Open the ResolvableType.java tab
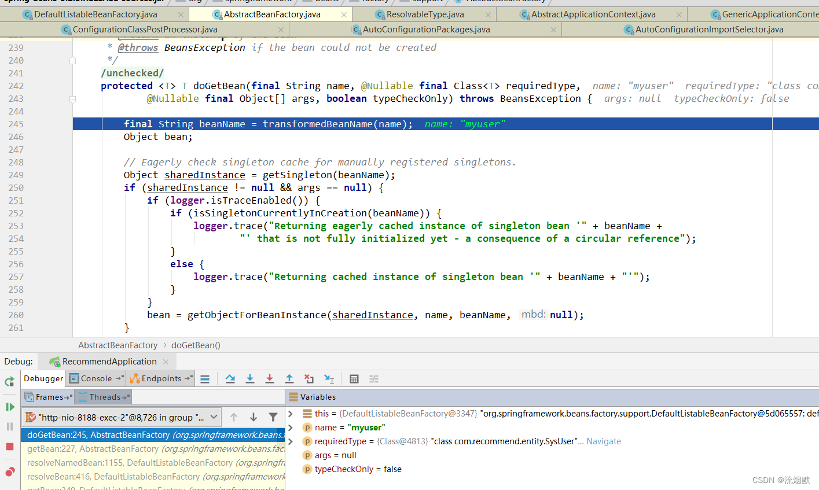 point(425,14)
